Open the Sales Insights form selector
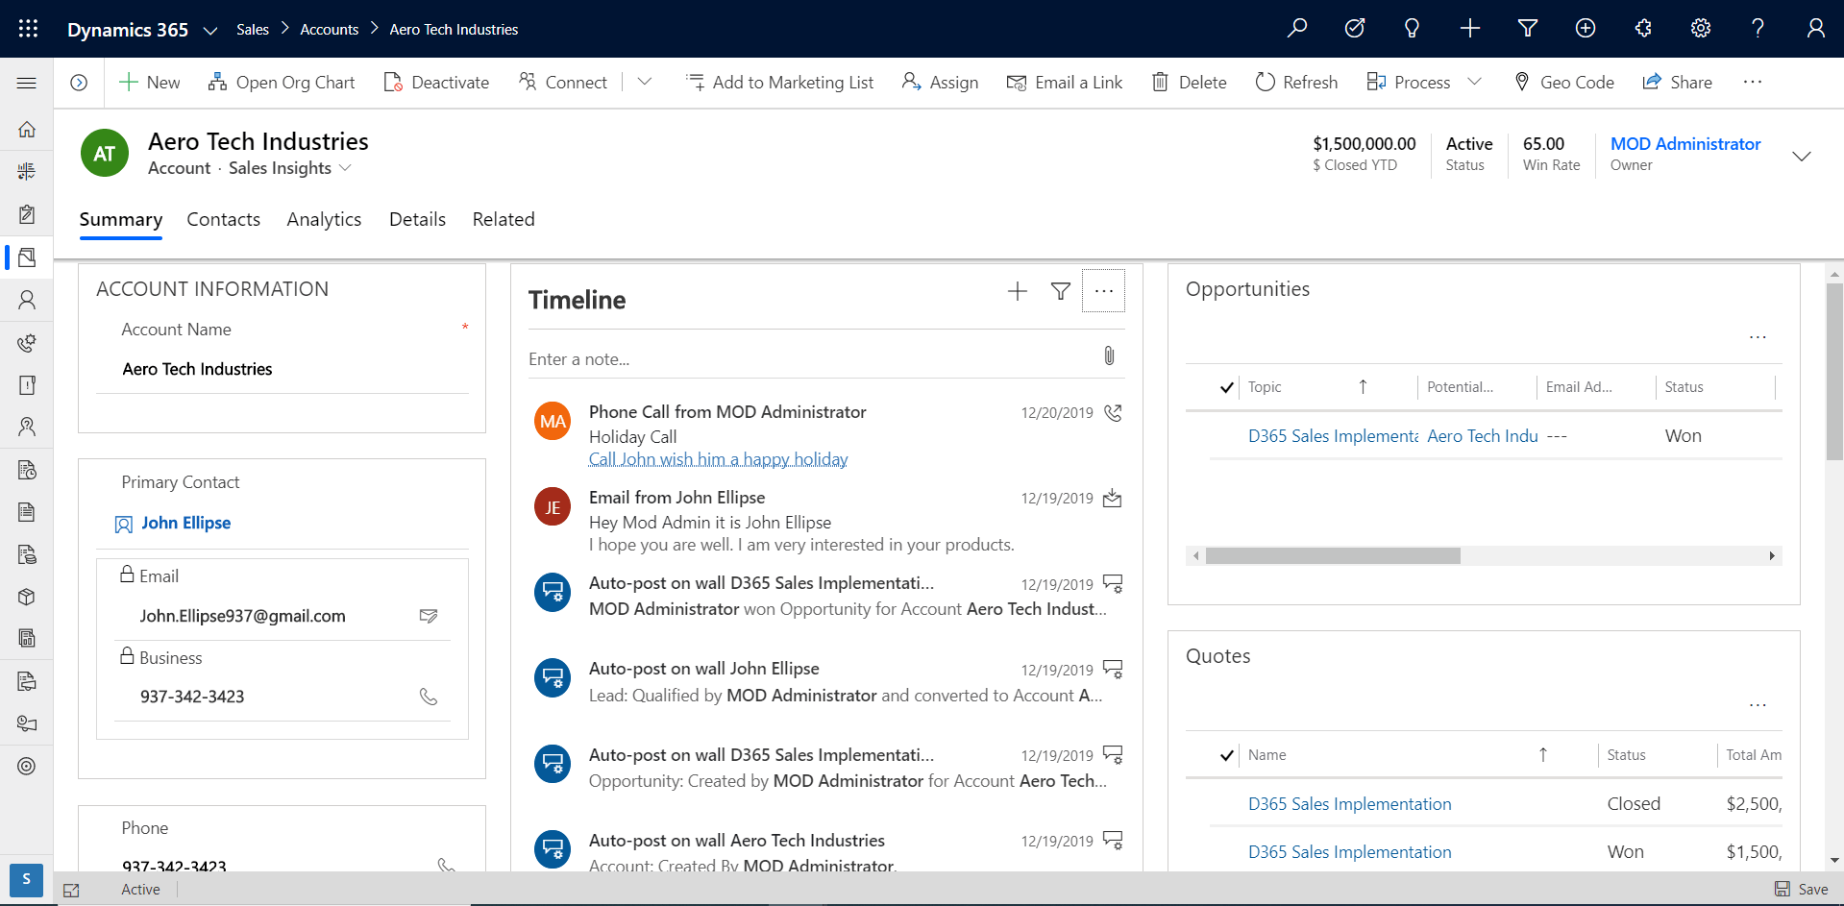The height and width of the screenshot is (906, 1844). click(x=290, y=168)
